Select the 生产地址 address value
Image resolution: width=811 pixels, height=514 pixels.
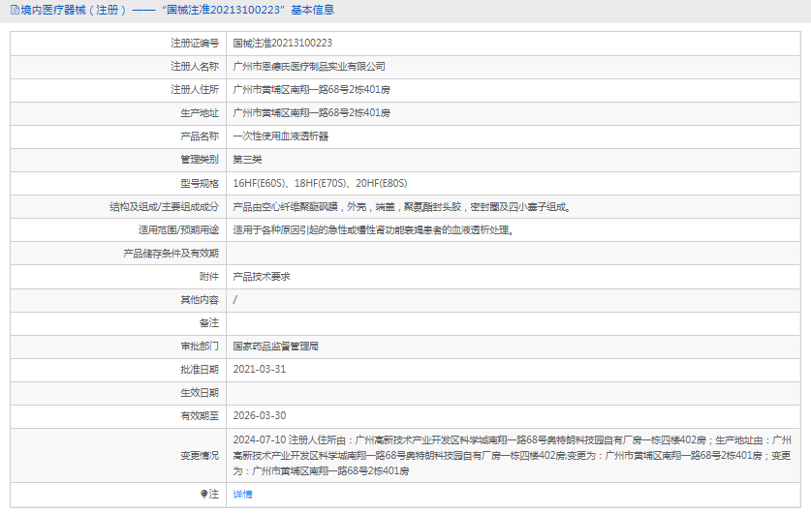pyautogui.click(x=311, y=112)
